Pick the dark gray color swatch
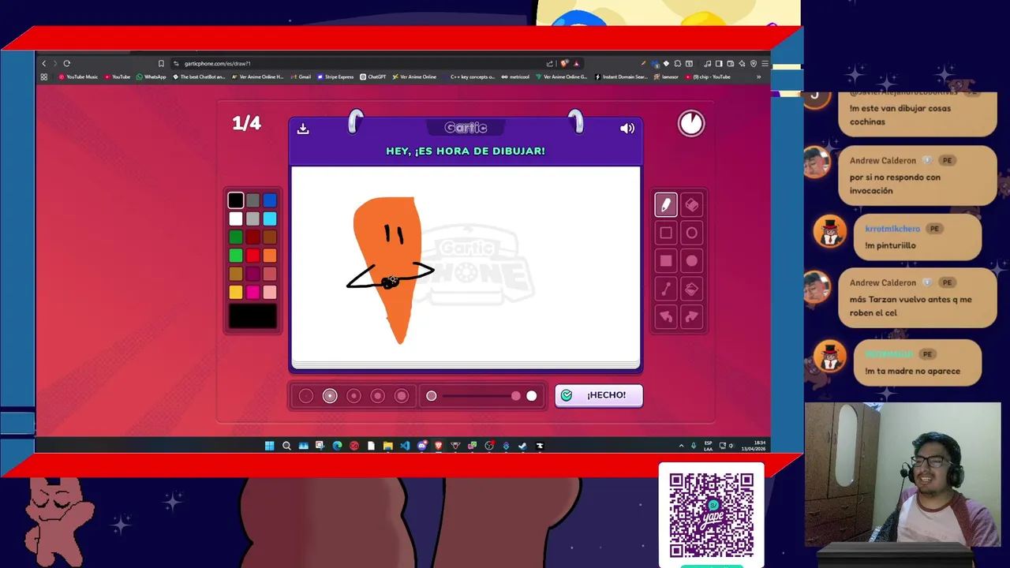The height and width of the screenshot is (568, 1010). click(x=252, y=200)
